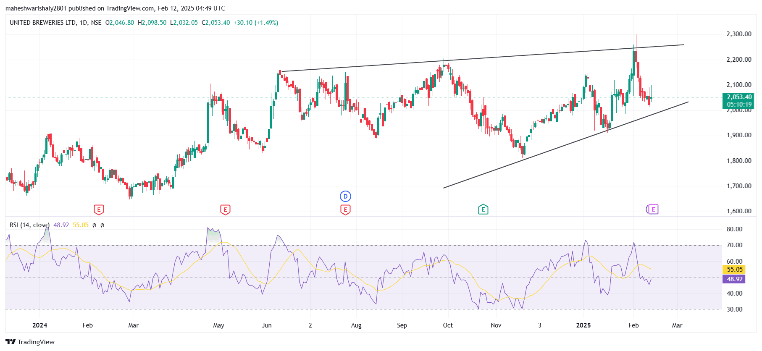This screenshot has height=351, width=762.
Task: Click the 1,600.00 price axis label
Action: tap(739, 211)
